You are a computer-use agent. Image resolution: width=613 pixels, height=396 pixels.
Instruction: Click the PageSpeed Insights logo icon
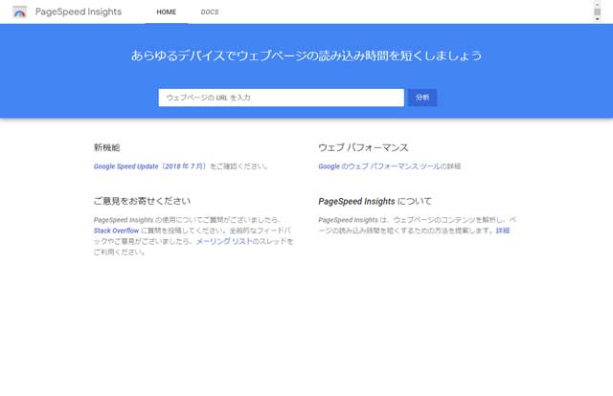coord(19,12)
